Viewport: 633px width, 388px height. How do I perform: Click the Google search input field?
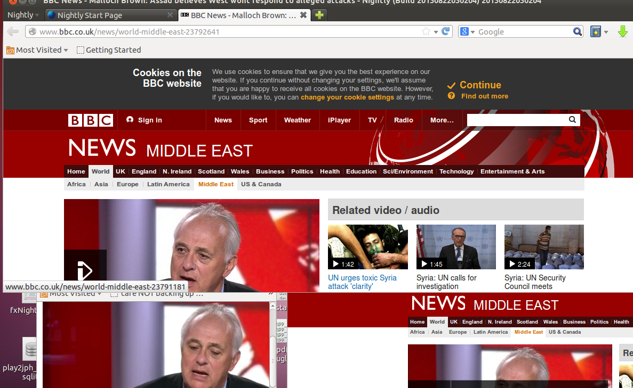(524, 31)
